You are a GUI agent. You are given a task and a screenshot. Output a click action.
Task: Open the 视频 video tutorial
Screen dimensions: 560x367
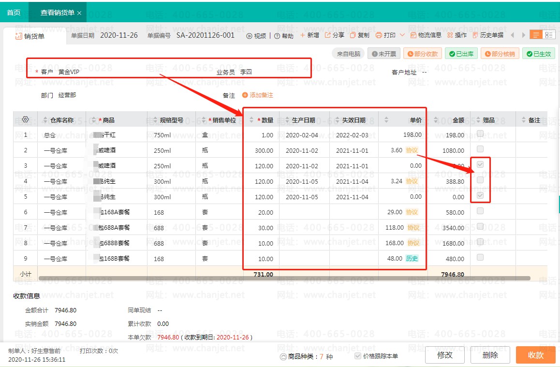click(x=256, y=36)
